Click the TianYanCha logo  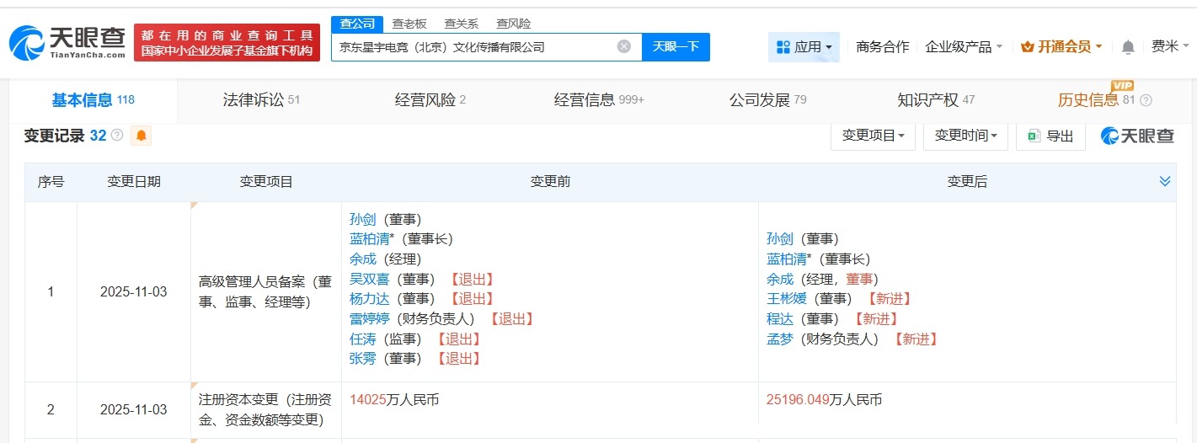pyautogui.click(x=67, y=43)
